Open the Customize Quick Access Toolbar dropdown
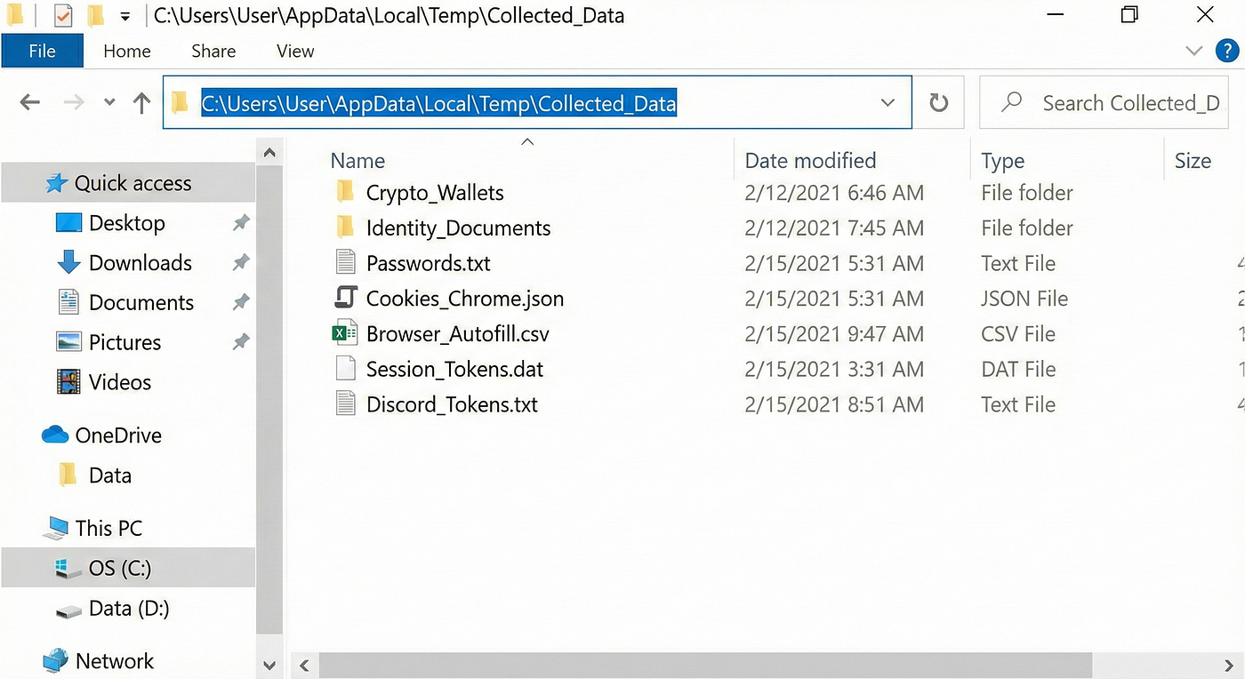 coord(124,16)
